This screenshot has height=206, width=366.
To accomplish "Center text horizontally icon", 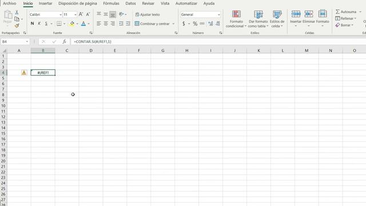I will (x=106, y=23).
